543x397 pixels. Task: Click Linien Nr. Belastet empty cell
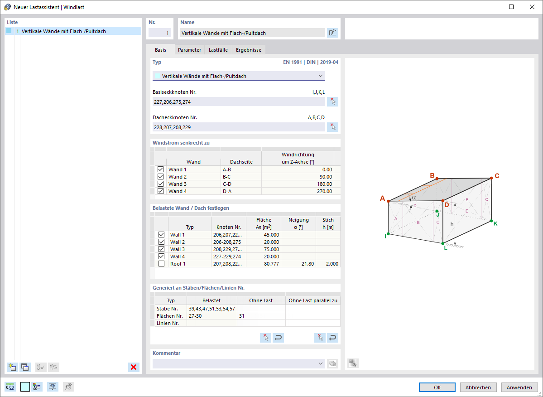pos(212,323)
